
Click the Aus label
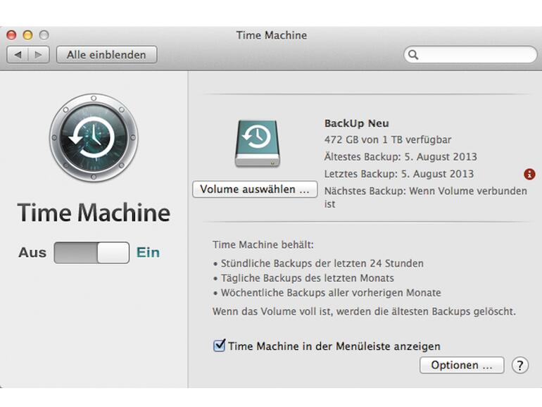click(x=32, y=252)
